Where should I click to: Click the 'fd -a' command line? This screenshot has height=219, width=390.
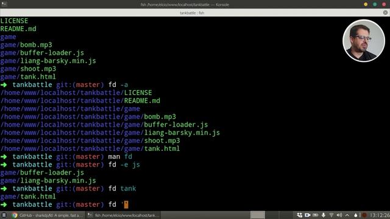coord(64,85)
